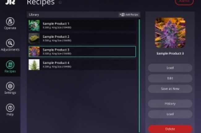Click the Admin button at top right

tap(184, 2)
